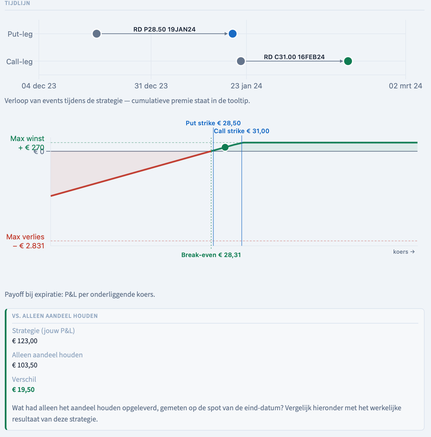Select the RD C31.00 16FEB24 label
431x437 pixels.
pos(294,57)
